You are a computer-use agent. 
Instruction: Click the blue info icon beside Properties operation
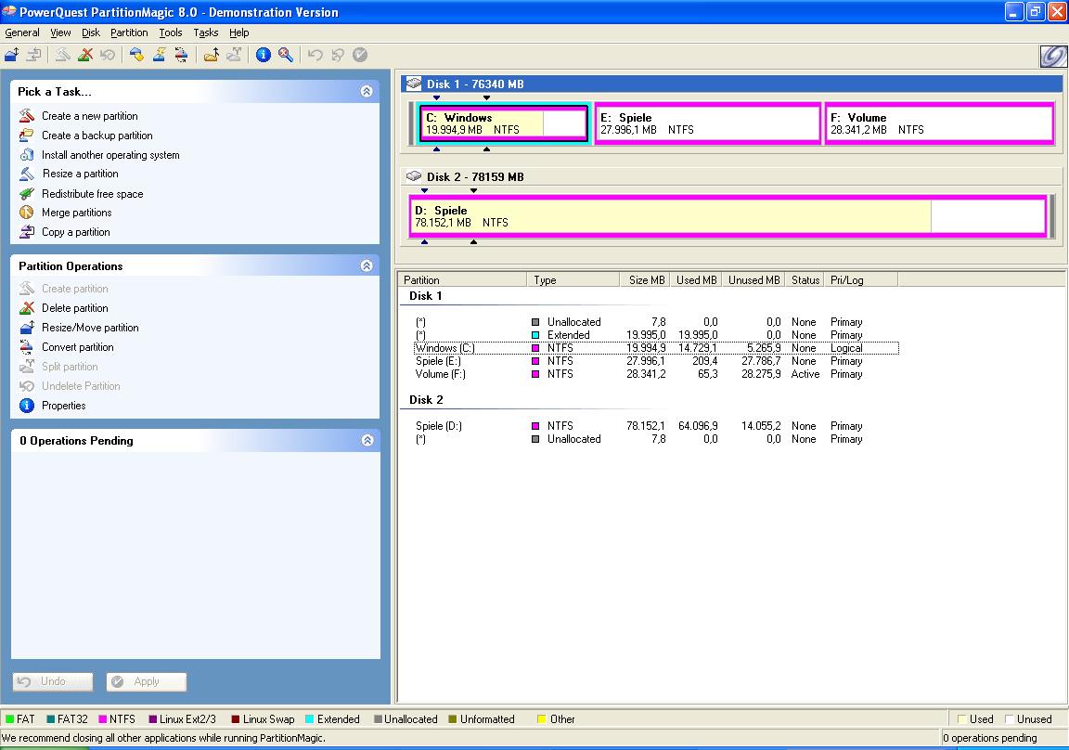click(x=27, y=406)
